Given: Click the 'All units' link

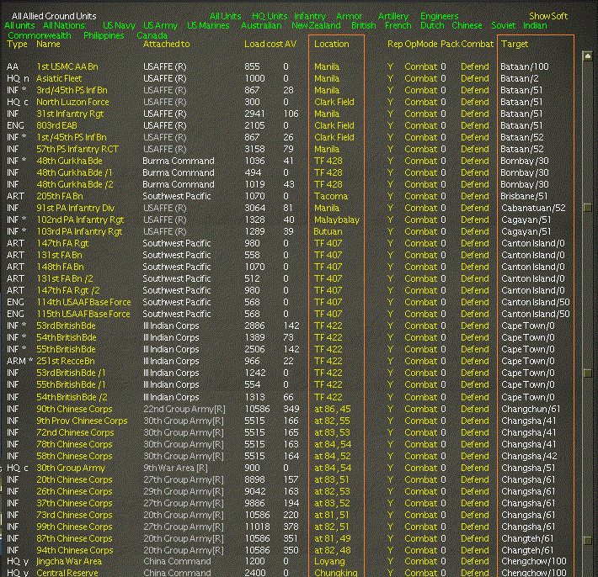Looking at the screenshot, I should tap(19, 25).
